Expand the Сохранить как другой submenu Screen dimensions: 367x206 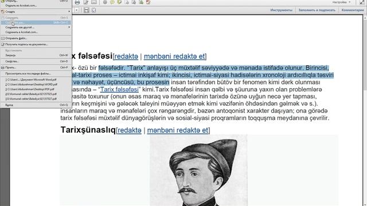(36, 27)
